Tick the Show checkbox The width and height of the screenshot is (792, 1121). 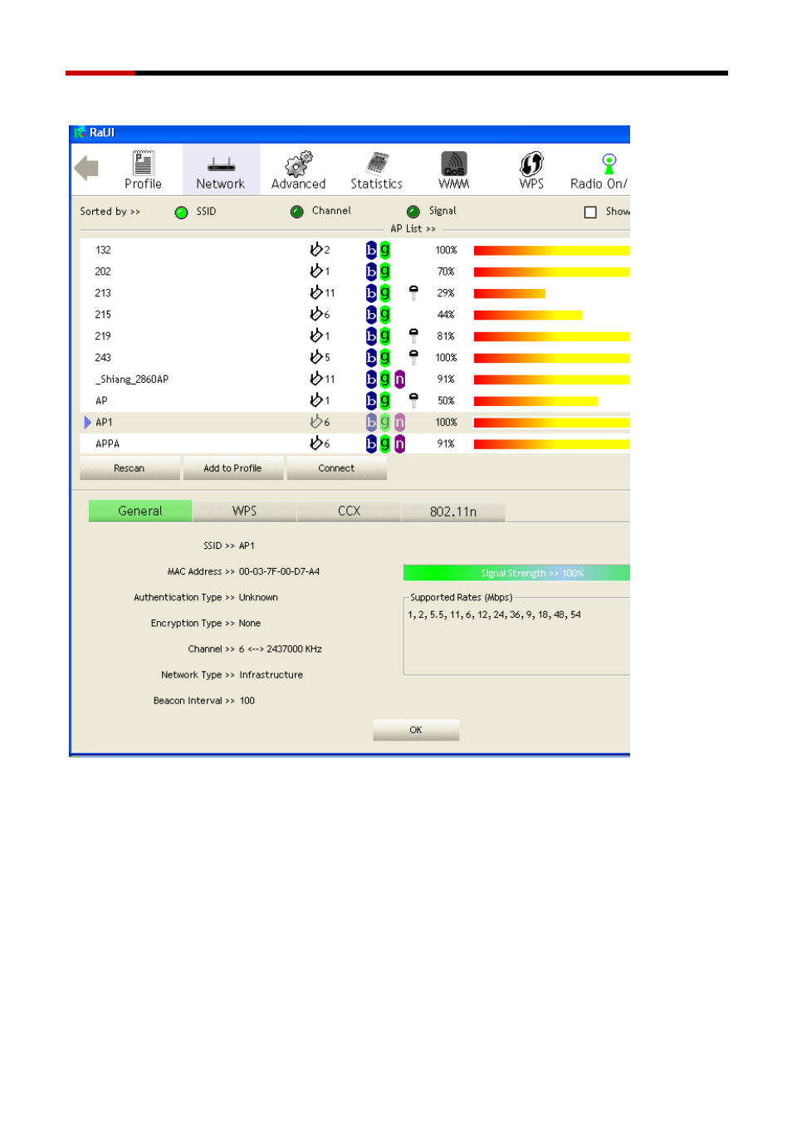click(x=590, y=212)
